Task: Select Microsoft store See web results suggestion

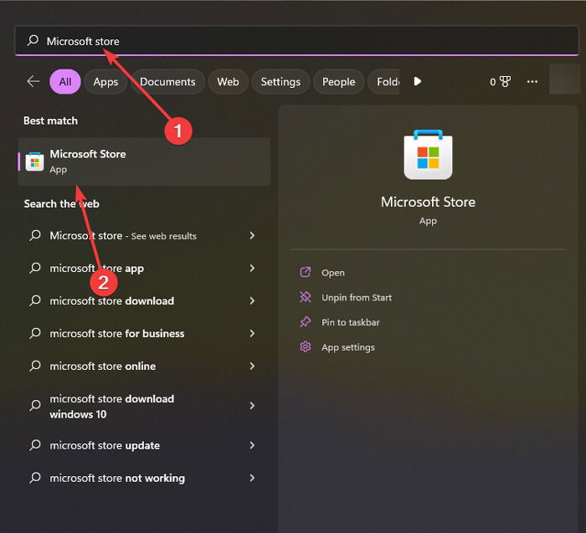Action: click(x=144, y=236)
